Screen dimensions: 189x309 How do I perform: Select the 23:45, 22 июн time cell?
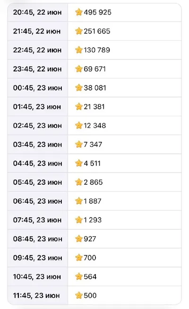point(38,69)
